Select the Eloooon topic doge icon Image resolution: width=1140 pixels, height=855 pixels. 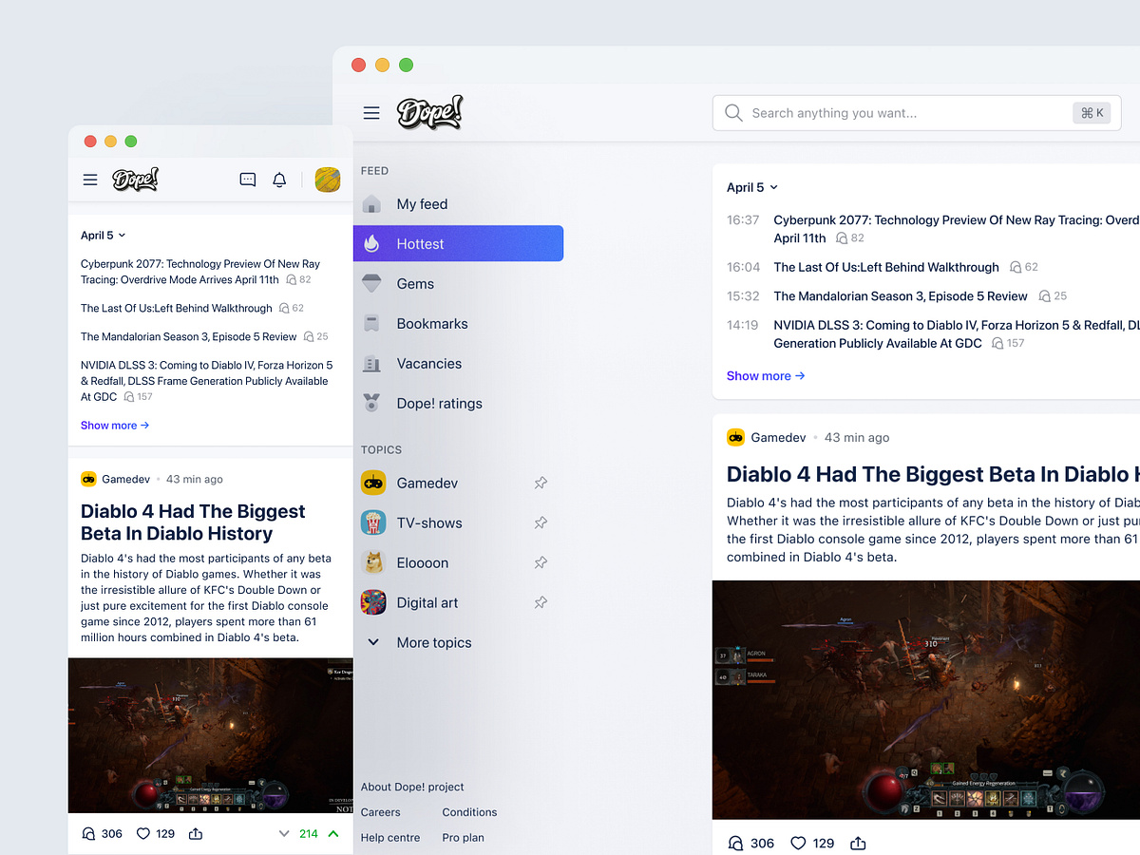[372, 562]
